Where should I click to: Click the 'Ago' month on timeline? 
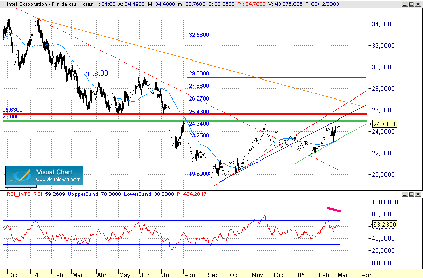[x=190, y=275]
